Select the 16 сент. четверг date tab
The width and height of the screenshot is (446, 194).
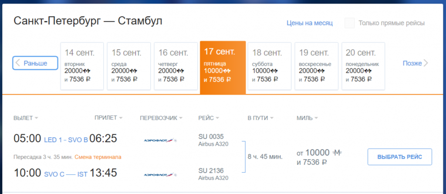tap(176, 66)
